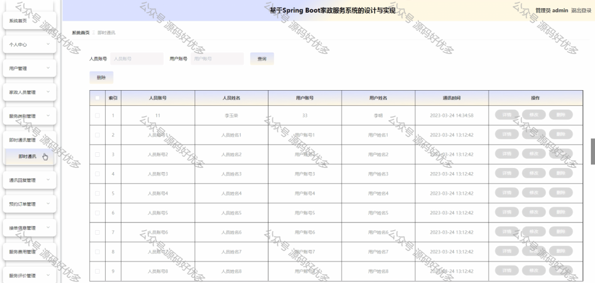Select the 李明 user name cell
The image size is (595, 283).
378,115
